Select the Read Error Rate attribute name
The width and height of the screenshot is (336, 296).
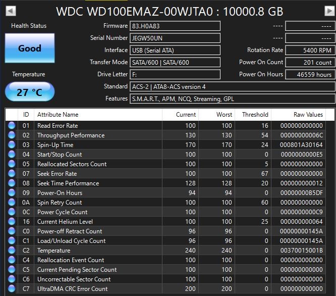point(58,125)
